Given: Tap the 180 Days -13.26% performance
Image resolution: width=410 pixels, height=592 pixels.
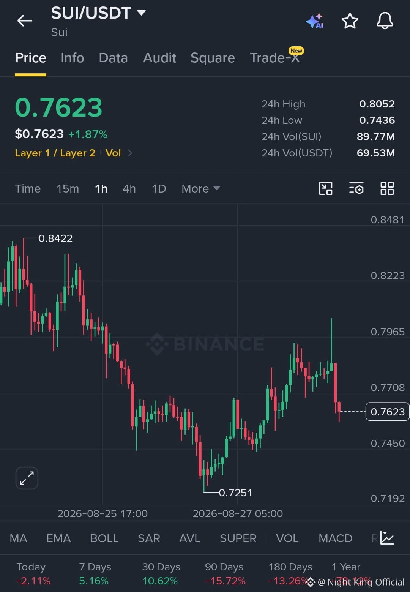Looking at the screenshot, I should pyautogui.click(x=290, y=574).
